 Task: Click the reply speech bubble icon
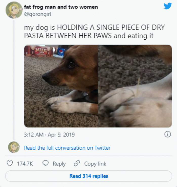pyautogui.click(x=46, y=164)
